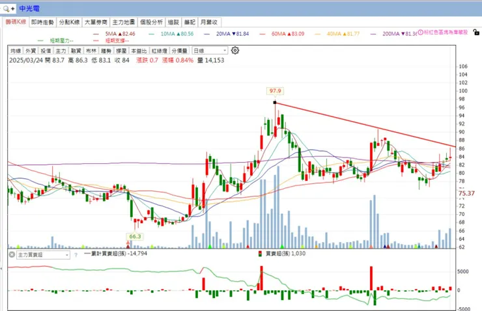Image resolution: width=482 pixels, height=311 pixels.
Task: Click the magnifier search icon
Action: [6, 8]
